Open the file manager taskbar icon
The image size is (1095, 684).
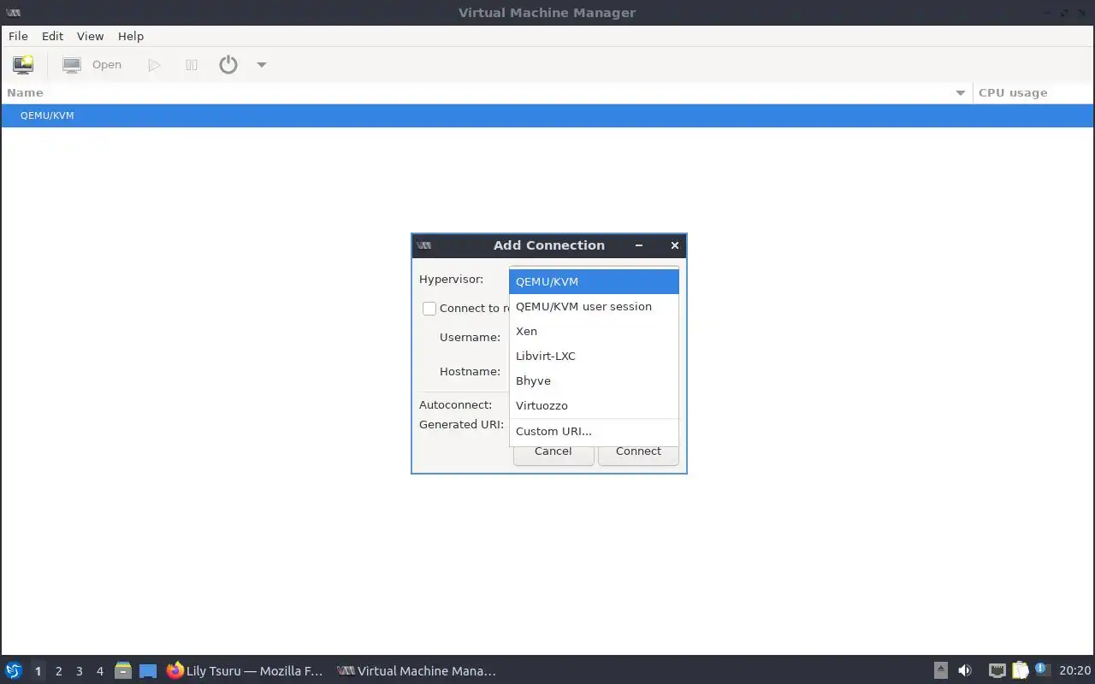123,671
